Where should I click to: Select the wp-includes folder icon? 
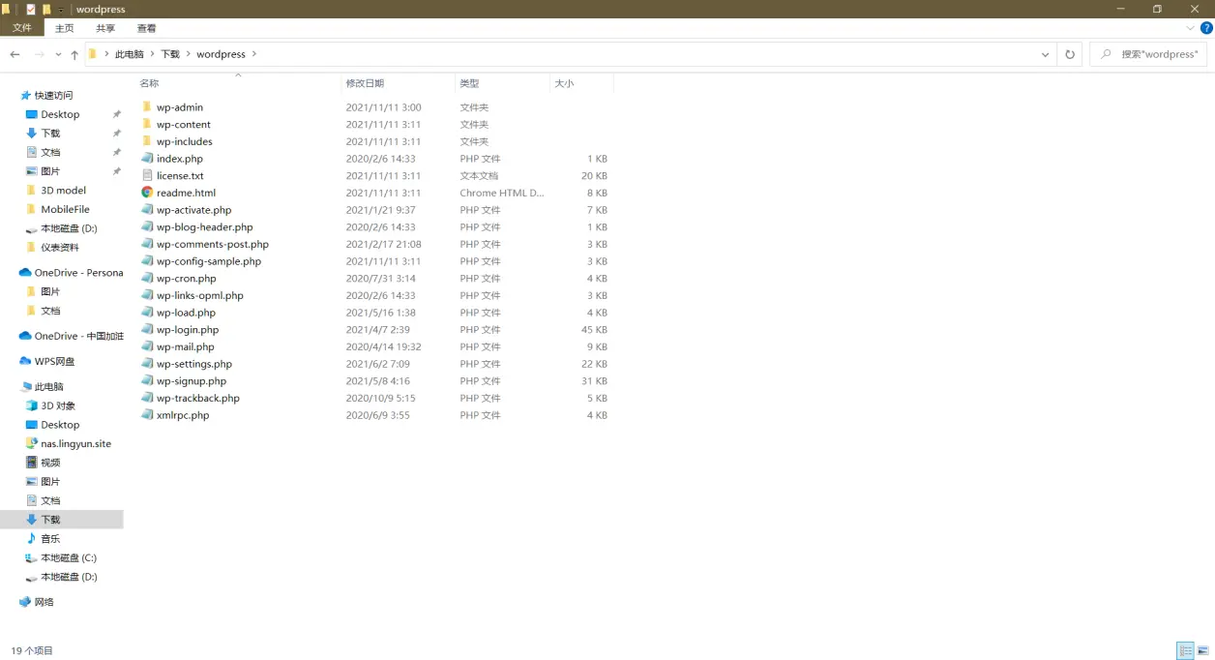pos(147,141)
